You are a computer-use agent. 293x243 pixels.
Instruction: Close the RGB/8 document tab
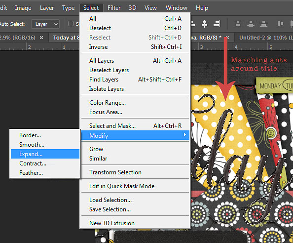[x=227, y=38]
